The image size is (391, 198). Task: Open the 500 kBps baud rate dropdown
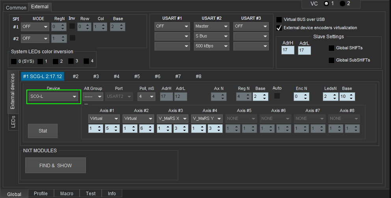(x=211, y=46)
